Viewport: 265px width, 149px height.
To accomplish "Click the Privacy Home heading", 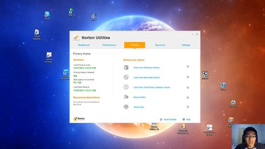I will tap(82, 54).
